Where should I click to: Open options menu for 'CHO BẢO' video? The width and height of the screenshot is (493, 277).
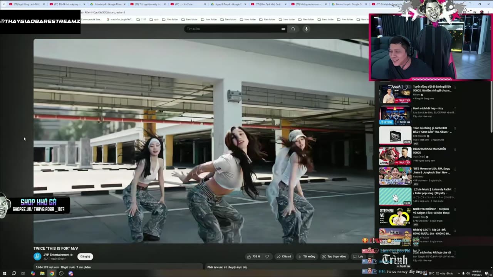click(455, 128)
